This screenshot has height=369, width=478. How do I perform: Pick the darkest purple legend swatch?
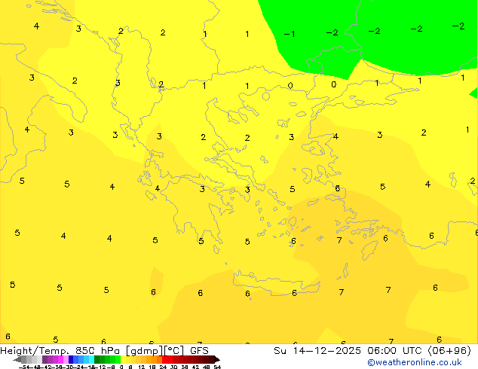click(x=44, y=359)
